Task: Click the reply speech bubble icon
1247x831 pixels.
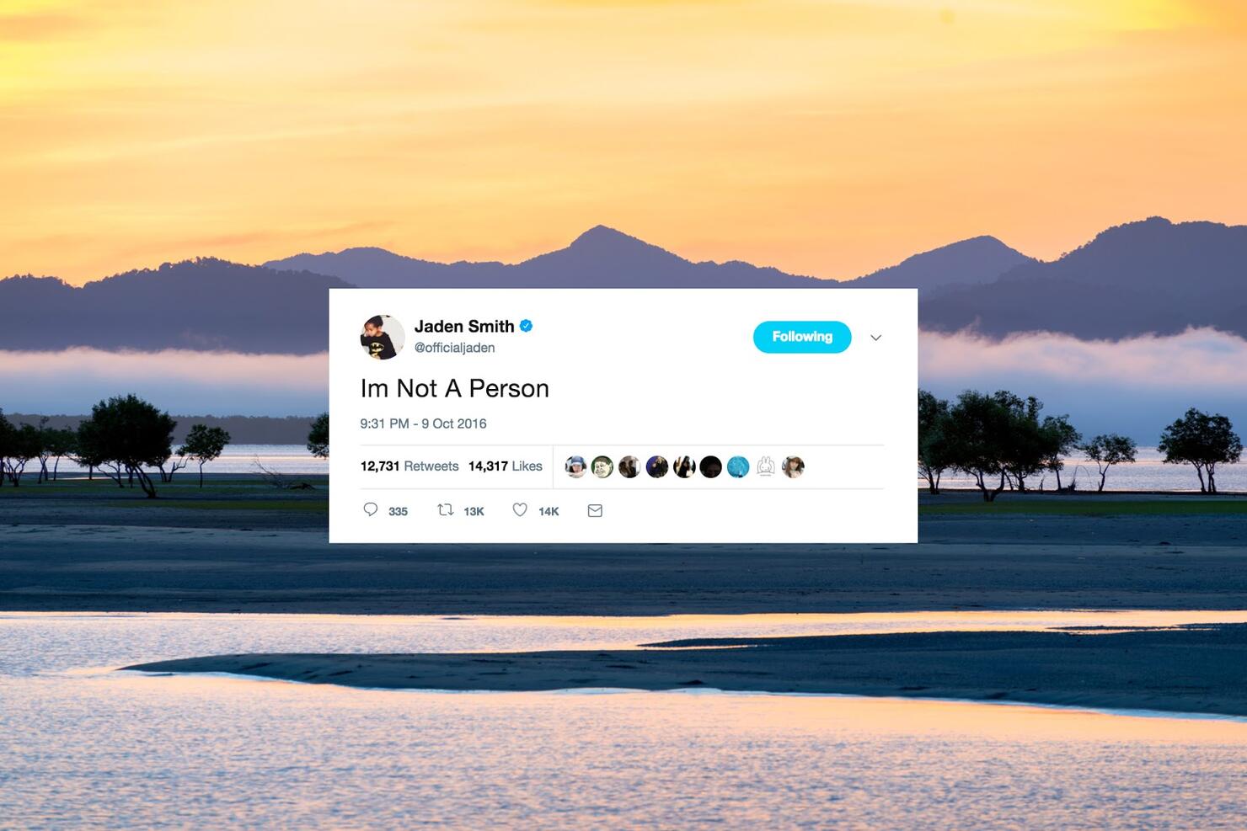Action: (x=370, y=509)
